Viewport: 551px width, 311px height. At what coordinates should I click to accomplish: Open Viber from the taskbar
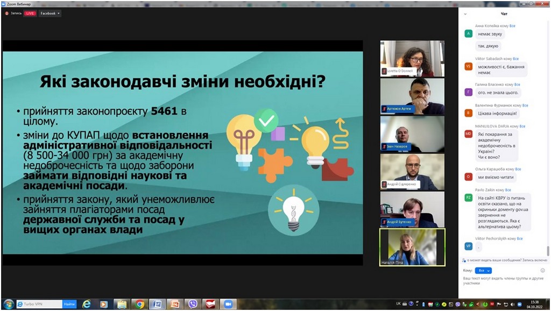(193, 304)
